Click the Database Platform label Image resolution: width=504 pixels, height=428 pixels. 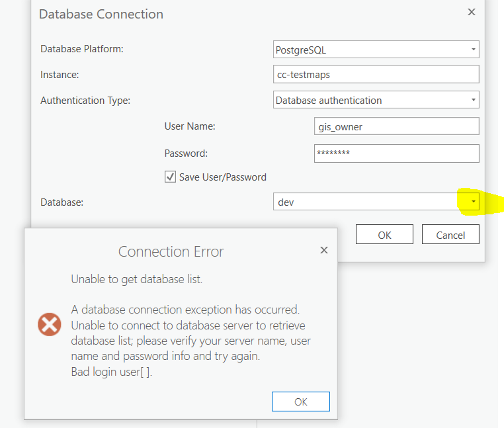82,49
